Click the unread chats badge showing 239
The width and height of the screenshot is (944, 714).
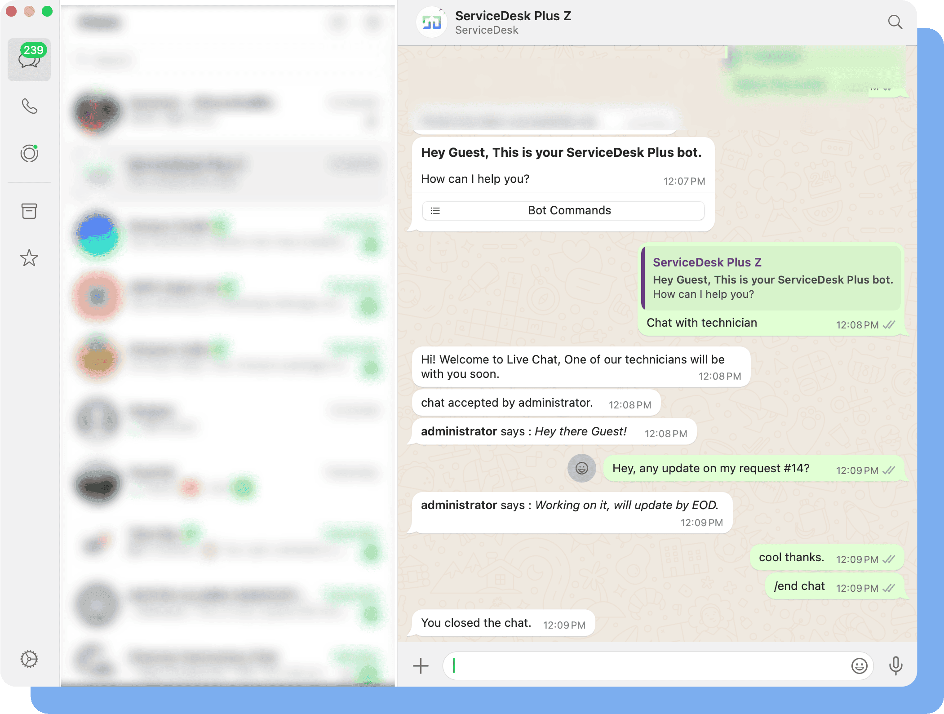(x=34, y=49)
